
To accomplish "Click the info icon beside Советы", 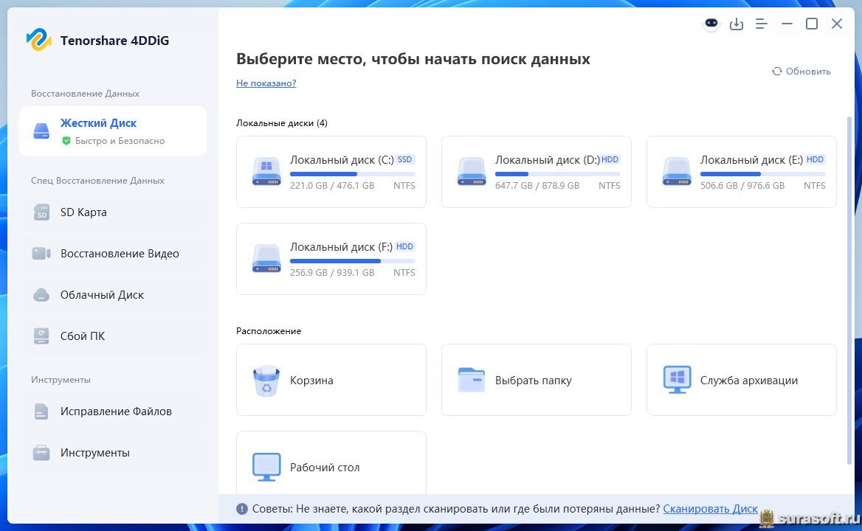I will (242, 509).
